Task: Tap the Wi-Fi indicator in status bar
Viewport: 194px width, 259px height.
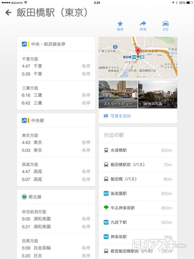Action: click(25, 3)
